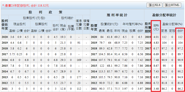Click cash total value 33.6
The width and height of the screenshot is (185, 92).
coord(63,66)
